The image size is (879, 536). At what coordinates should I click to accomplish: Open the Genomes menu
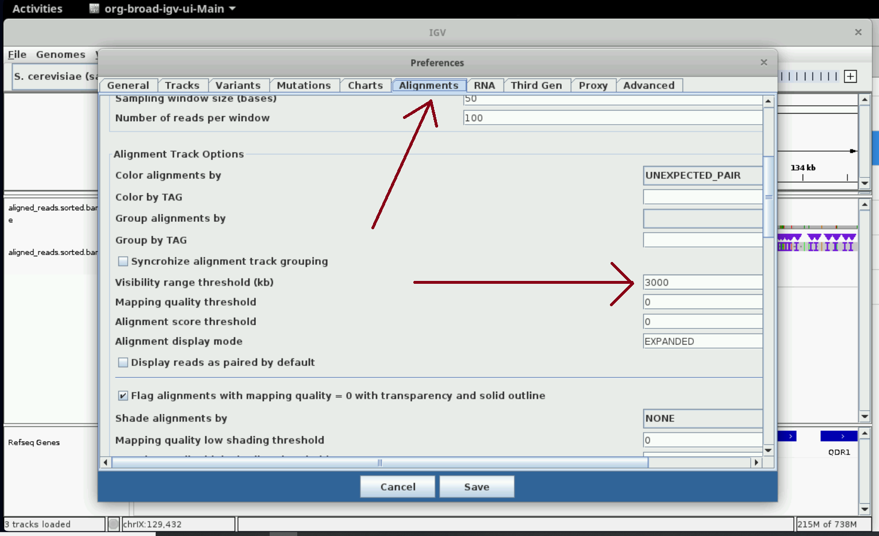click(x=61, y=54)
